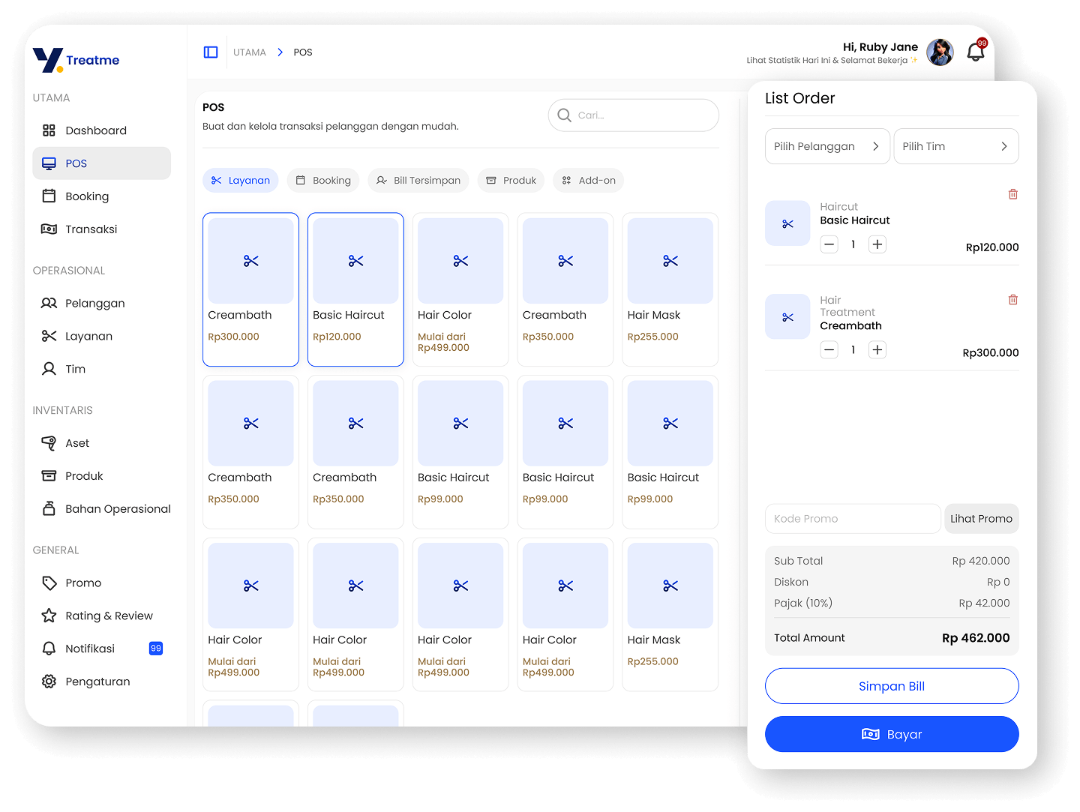
Task: Click the List Order heading
Action: click(x=799, y=98)
